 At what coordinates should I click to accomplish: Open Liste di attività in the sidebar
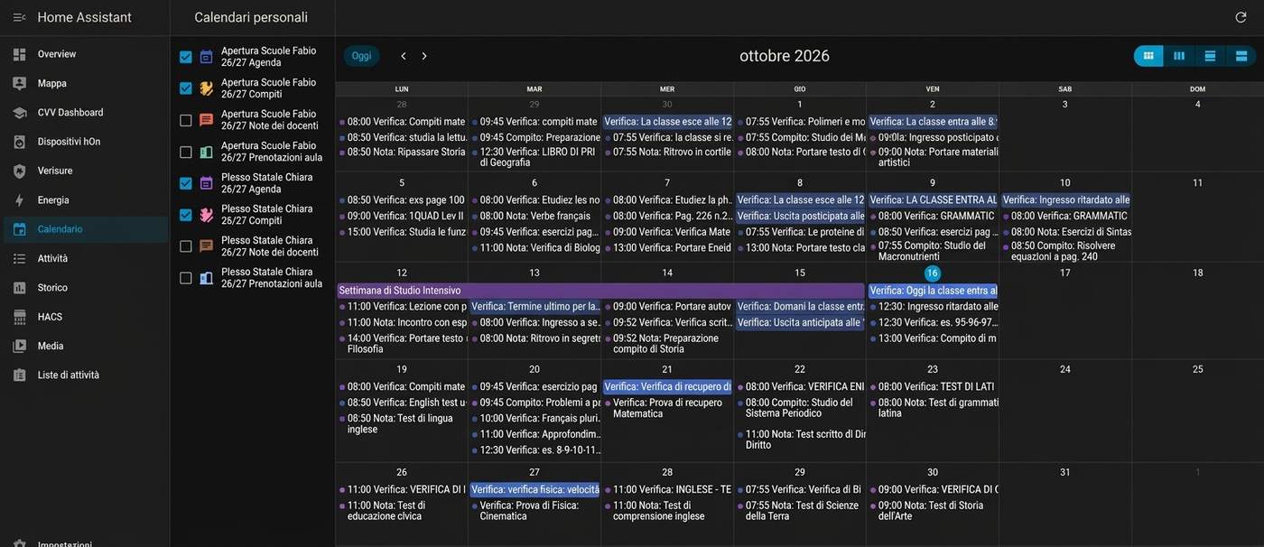[86, 375]
